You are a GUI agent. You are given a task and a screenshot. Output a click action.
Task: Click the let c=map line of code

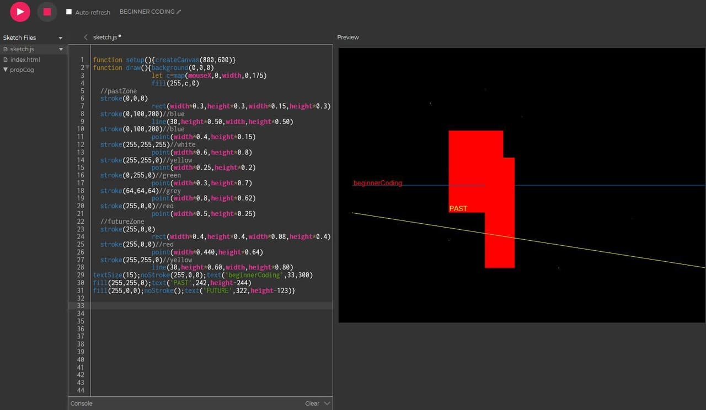coord(209,75)
